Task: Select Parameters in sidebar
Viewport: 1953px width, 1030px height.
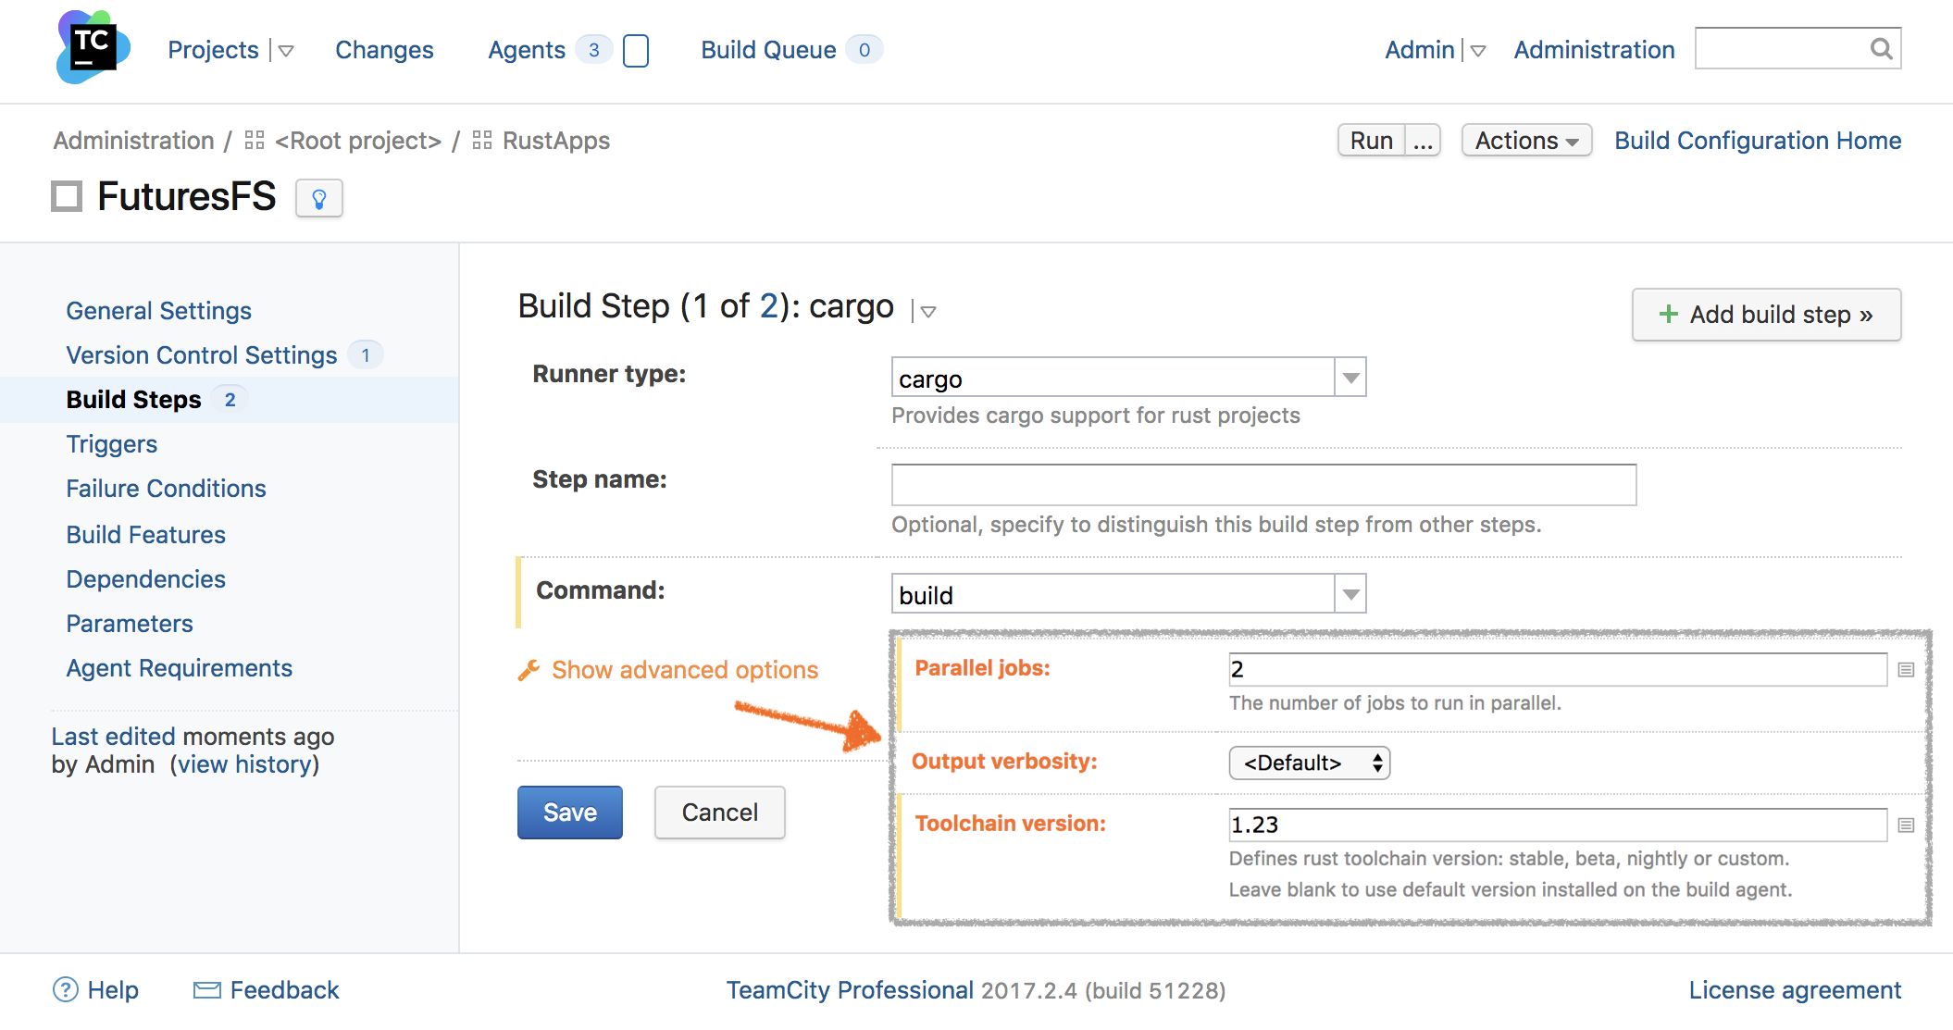Action: pyautogui.click(x=130, y=624)
